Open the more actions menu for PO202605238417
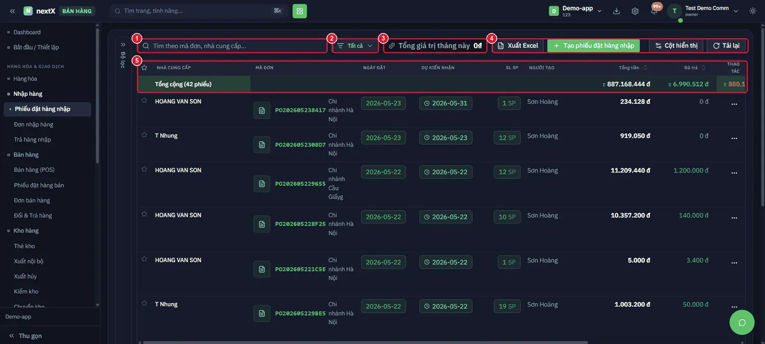 (734, 104)
